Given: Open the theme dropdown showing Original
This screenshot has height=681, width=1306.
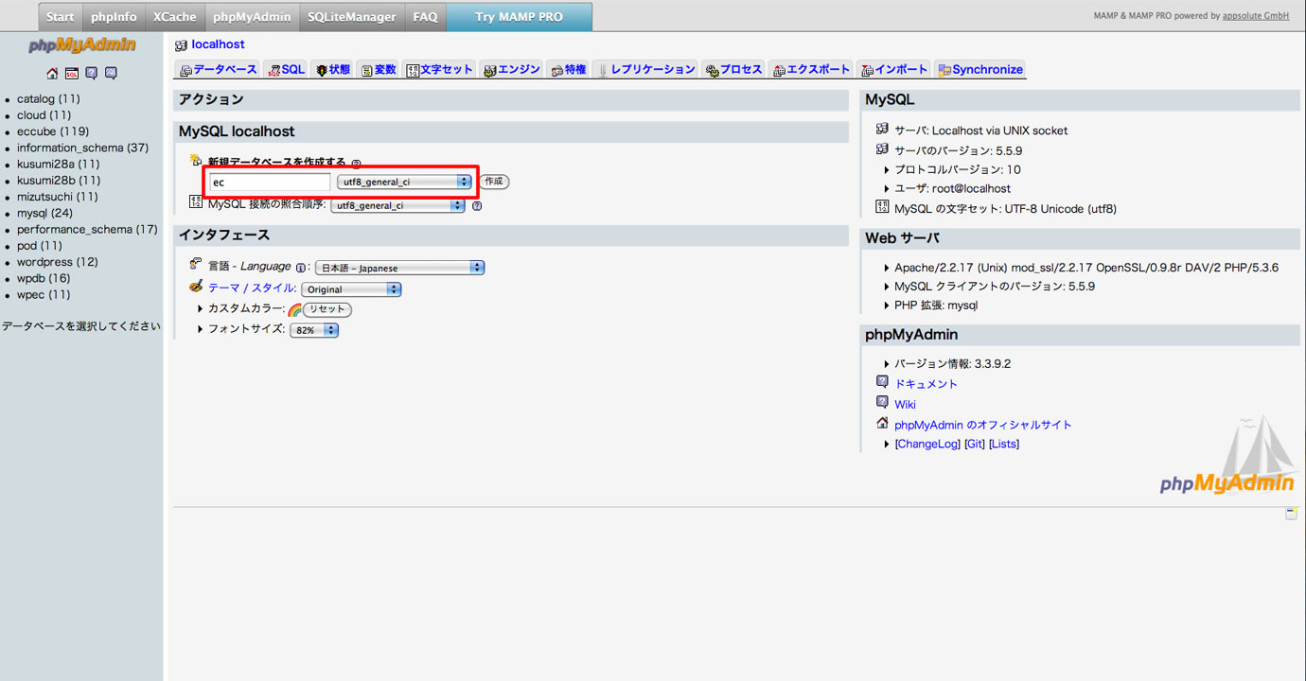Looking at the screenshot, I should 351,289.
